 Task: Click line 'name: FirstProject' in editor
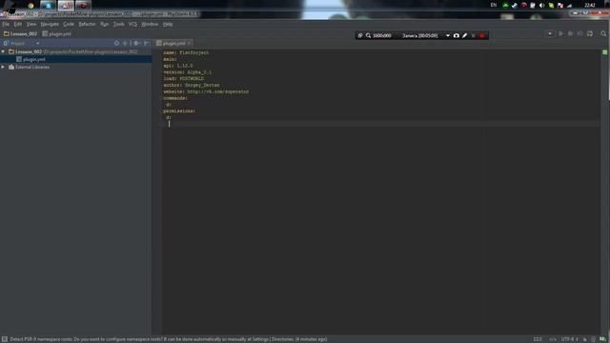tap(186, 52)
